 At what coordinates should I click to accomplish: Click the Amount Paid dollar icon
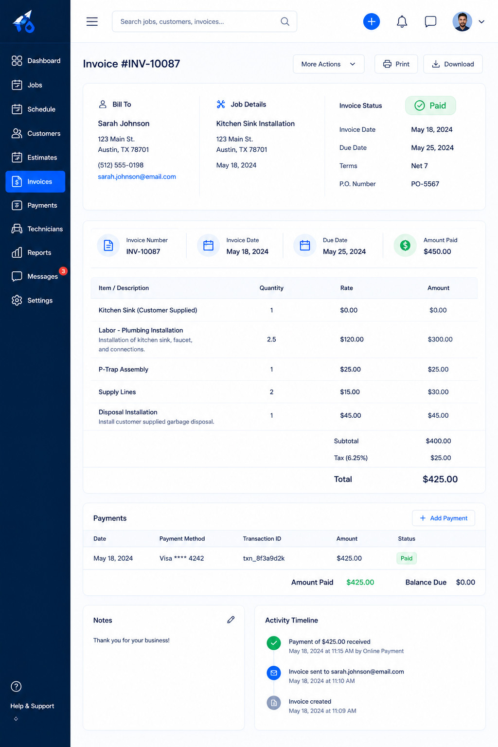405,246
